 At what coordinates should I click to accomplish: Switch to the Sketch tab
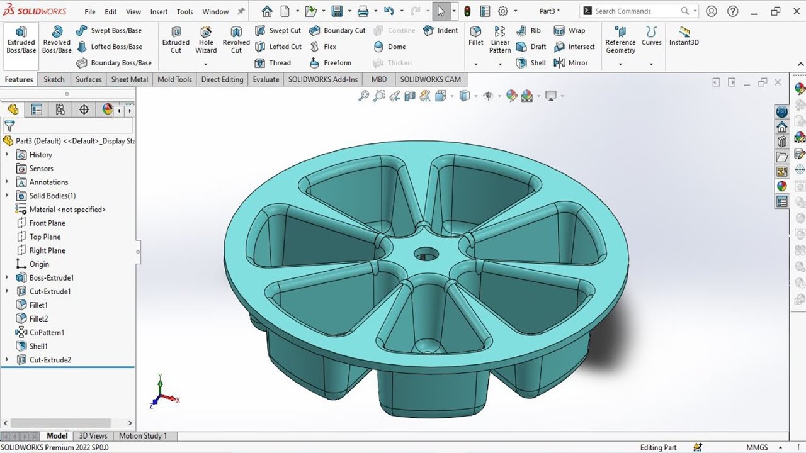pyautogui.click(x=54, y=79)
